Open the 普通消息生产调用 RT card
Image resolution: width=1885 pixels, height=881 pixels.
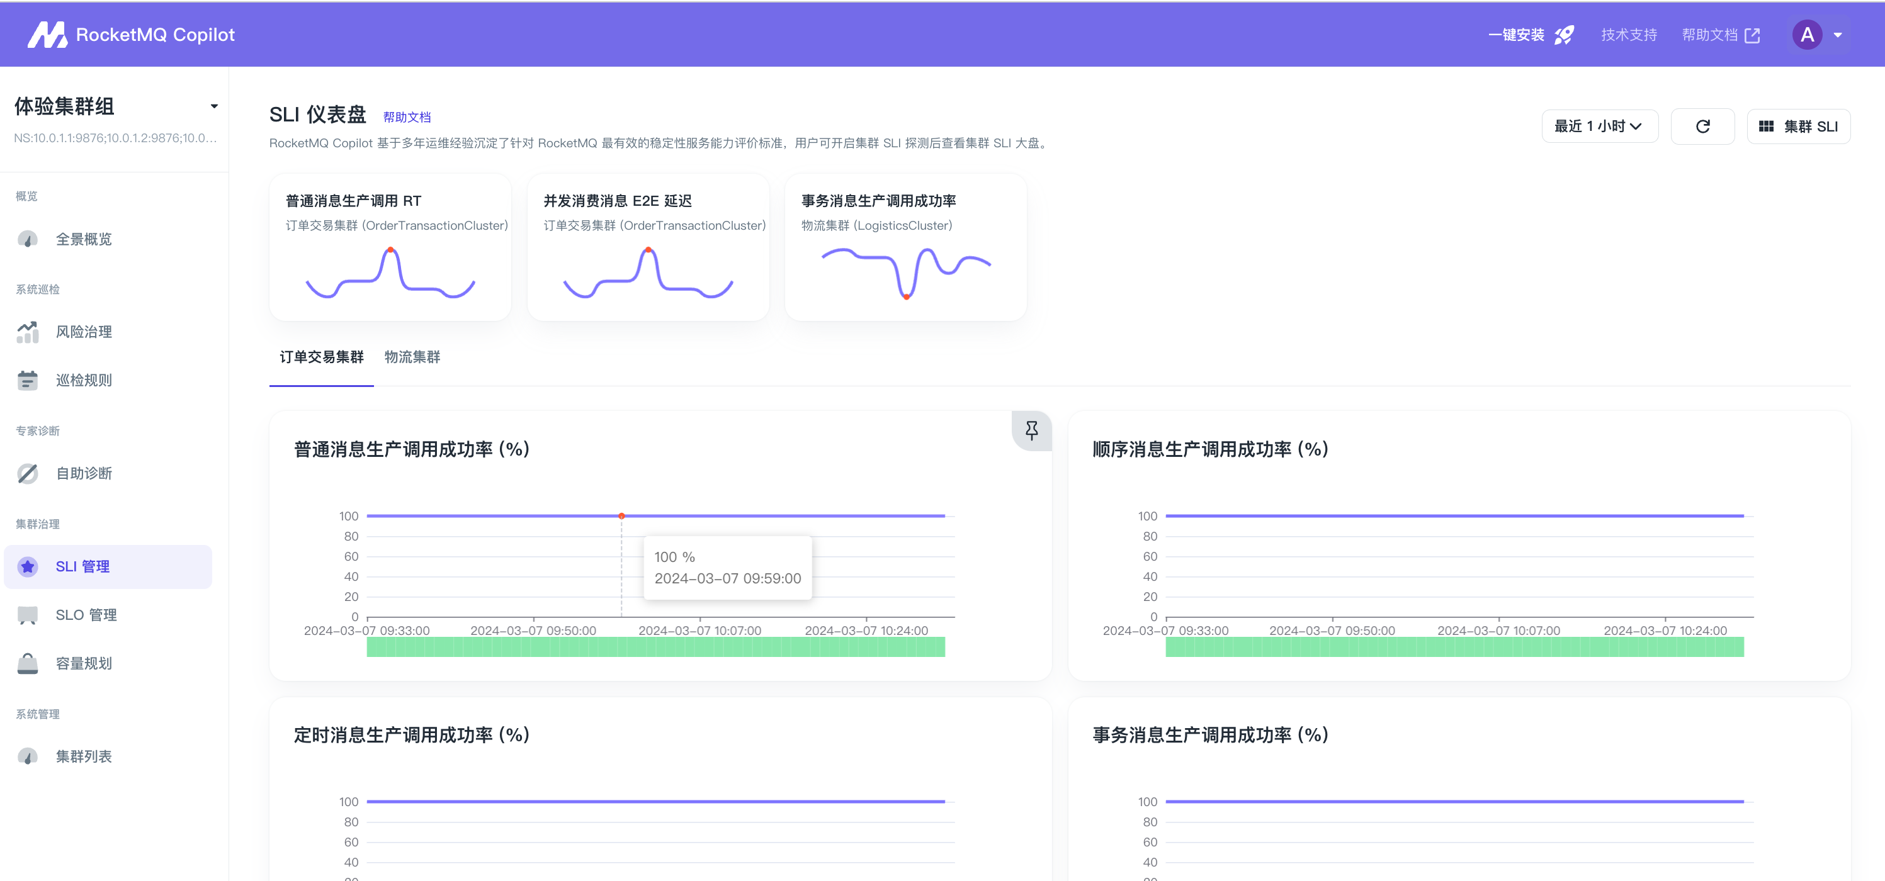tap(390, 247)
